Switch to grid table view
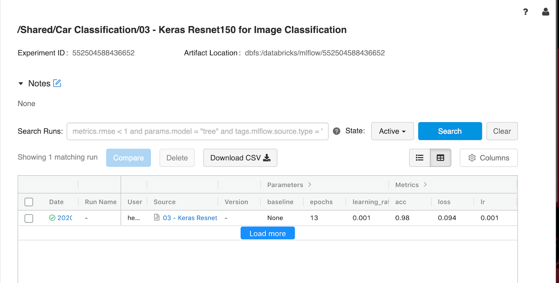 pos(440,158)
